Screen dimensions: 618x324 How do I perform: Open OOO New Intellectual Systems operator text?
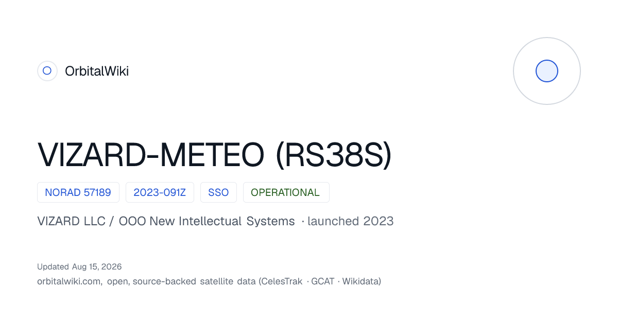(x=207, y=221)
